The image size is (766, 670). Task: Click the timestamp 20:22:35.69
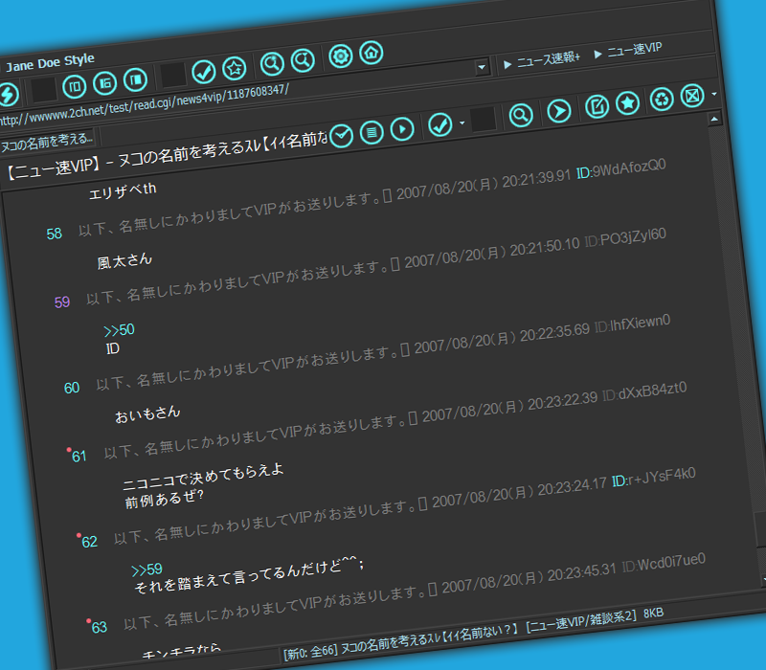click(554, 333)
